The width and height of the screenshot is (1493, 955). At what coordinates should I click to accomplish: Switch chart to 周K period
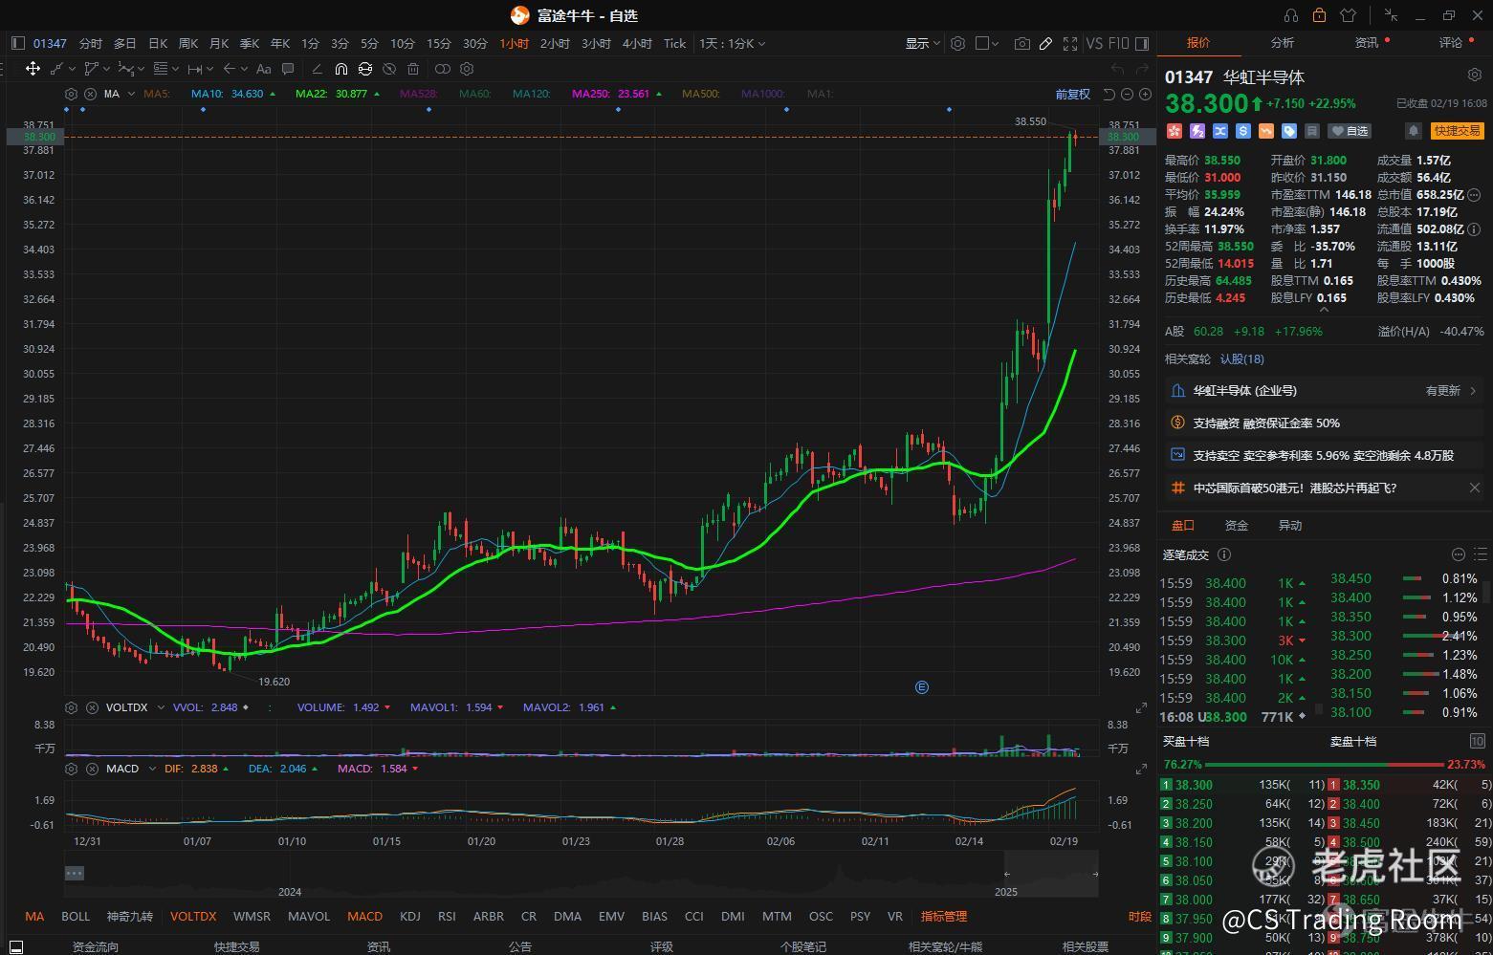coord(188,43)
